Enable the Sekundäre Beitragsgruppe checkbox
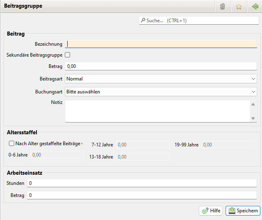Viewport: 262px width, 220px height. coord(68,55)
